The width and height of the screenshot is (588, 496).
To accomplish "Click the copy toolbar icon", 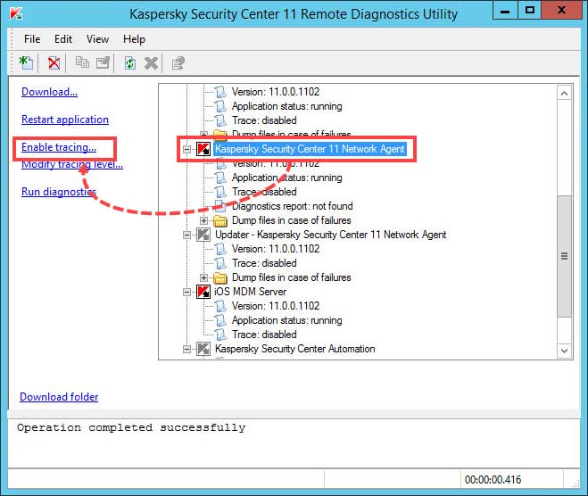I will click(x=82, y=62).
